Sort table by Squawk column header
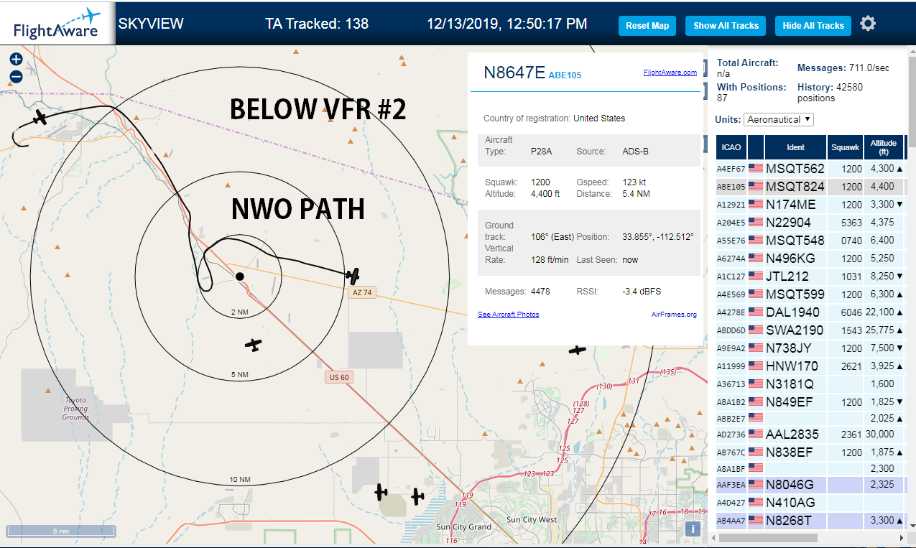This screenshot has height=548, width=916. (845, 147)
